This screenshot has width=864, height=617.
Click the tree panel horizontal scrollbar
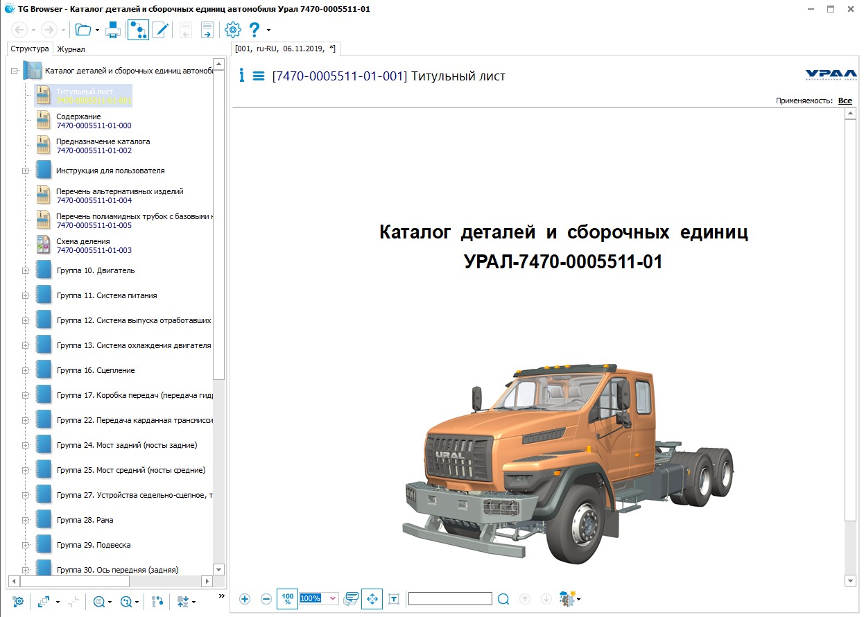110,581
